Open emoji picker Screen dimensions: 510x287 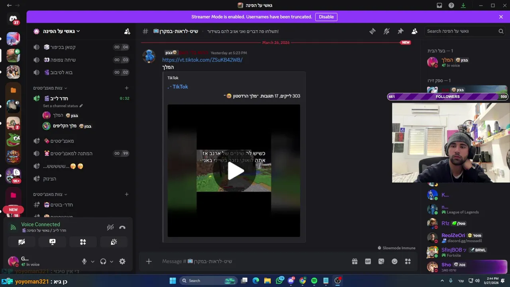coord(394,261)
